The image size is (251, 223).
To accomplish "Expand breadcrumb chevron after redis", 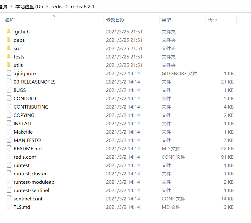I will (x=67, y=6).
